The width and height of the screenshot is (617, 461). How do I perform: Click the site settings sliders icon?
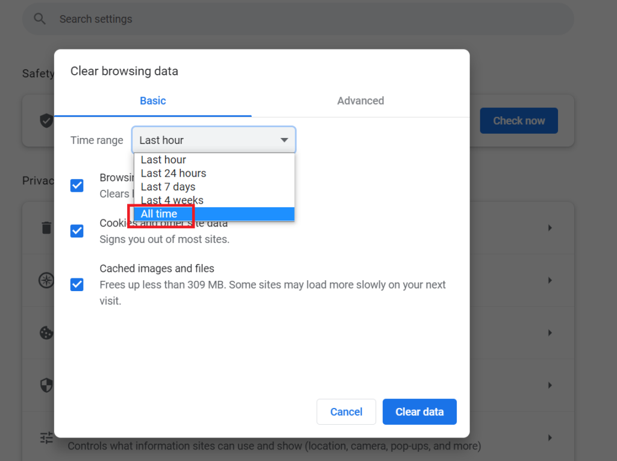coord(46,438)
